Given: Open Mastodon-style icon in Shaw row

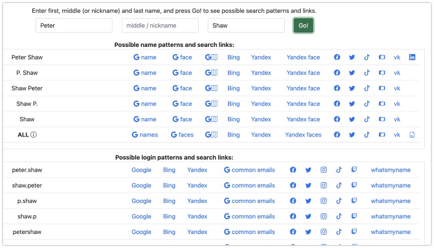Looking at the screenshot, I should (382, 119).
